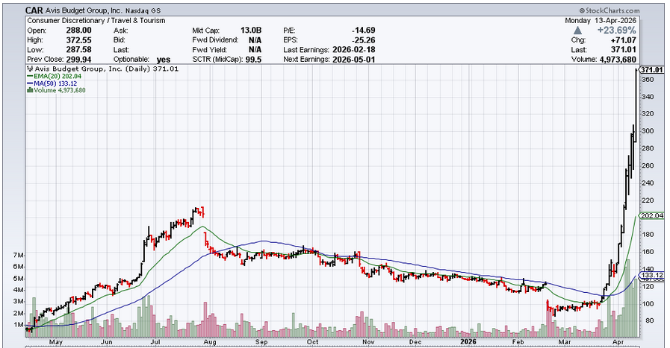Click the volume bars icon in the legend
This screenshot has width=670, height=348.
(30, 90)
